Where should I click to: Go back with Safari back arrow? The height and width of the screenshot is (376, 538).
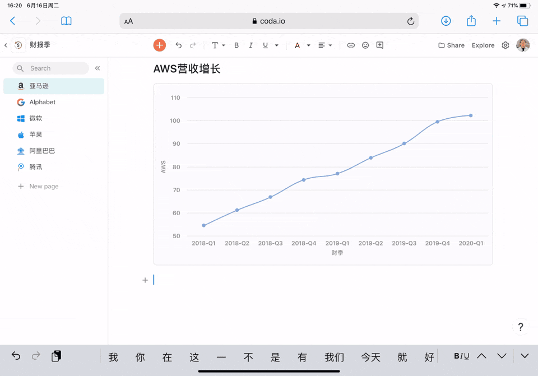tap(13, 21)
